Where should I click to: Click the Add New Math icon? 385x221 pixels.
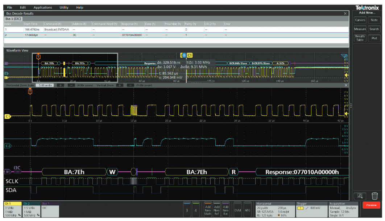pyautogui.click(x=207, y=209)
